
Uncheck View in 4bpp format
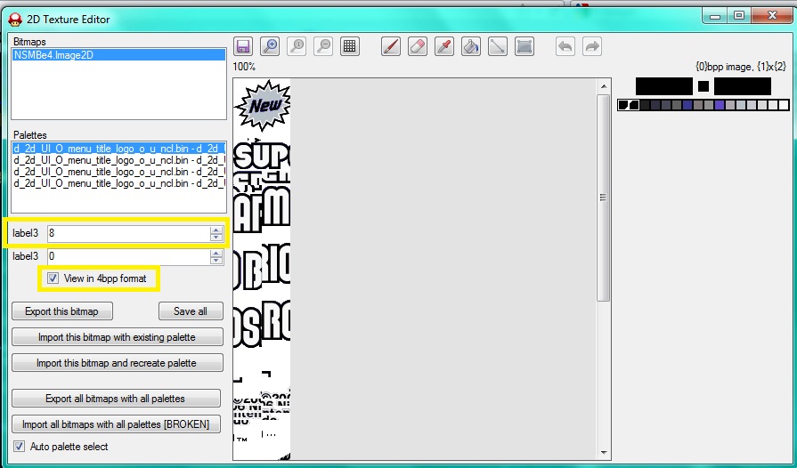pyautogui.click(x=53, y=278)
